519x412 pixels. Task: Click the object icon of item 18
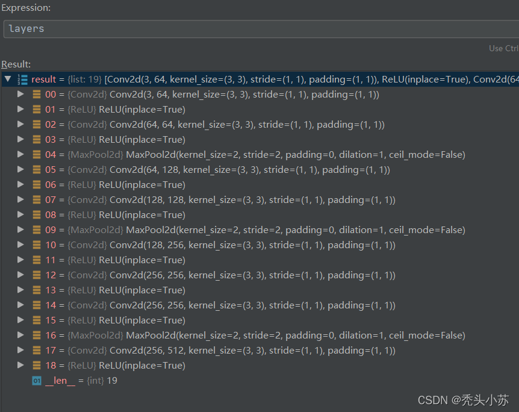(x=37, y=366)
